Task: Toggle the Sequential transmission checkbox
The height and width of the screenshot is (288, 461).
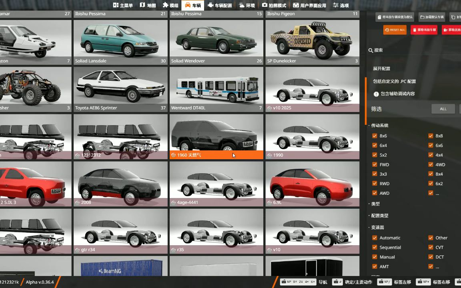Action: (375, 247)
